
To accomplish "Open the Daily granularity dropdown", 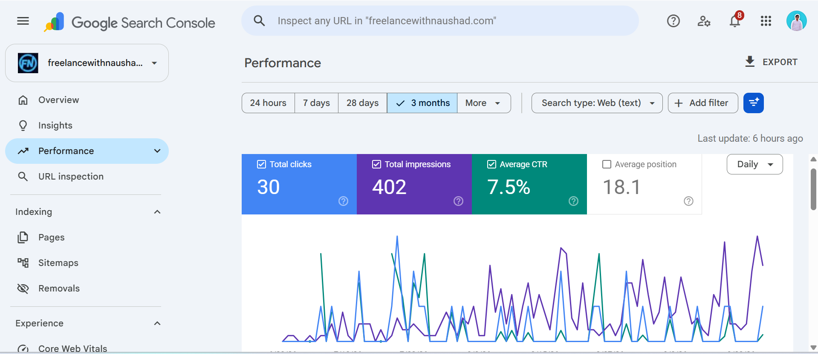I will 754,164.
